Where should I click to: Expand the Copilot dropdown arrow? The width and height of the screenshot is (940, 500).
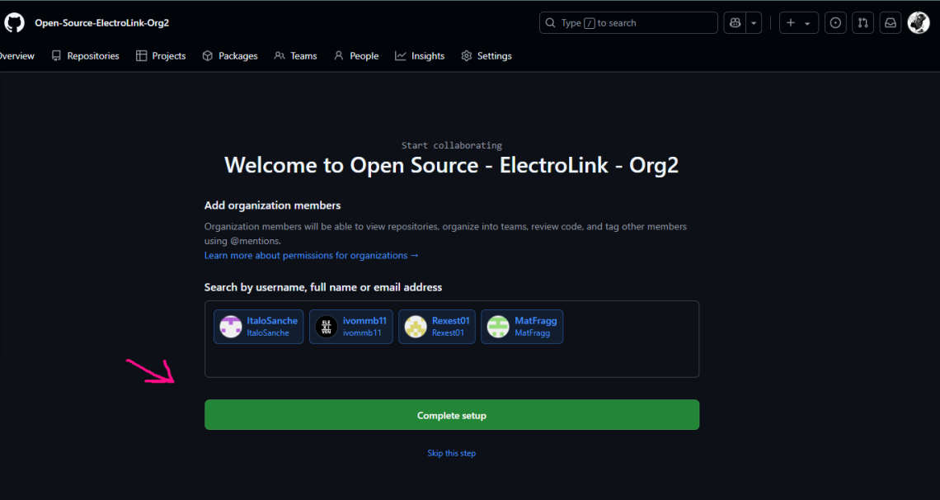coord(754,23)
